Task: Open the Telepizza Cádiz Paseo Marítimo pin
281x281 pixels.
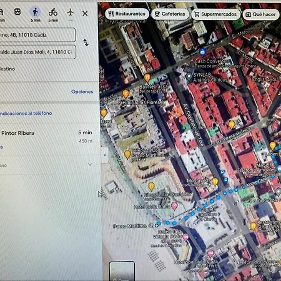Action: tap(127, 154)
